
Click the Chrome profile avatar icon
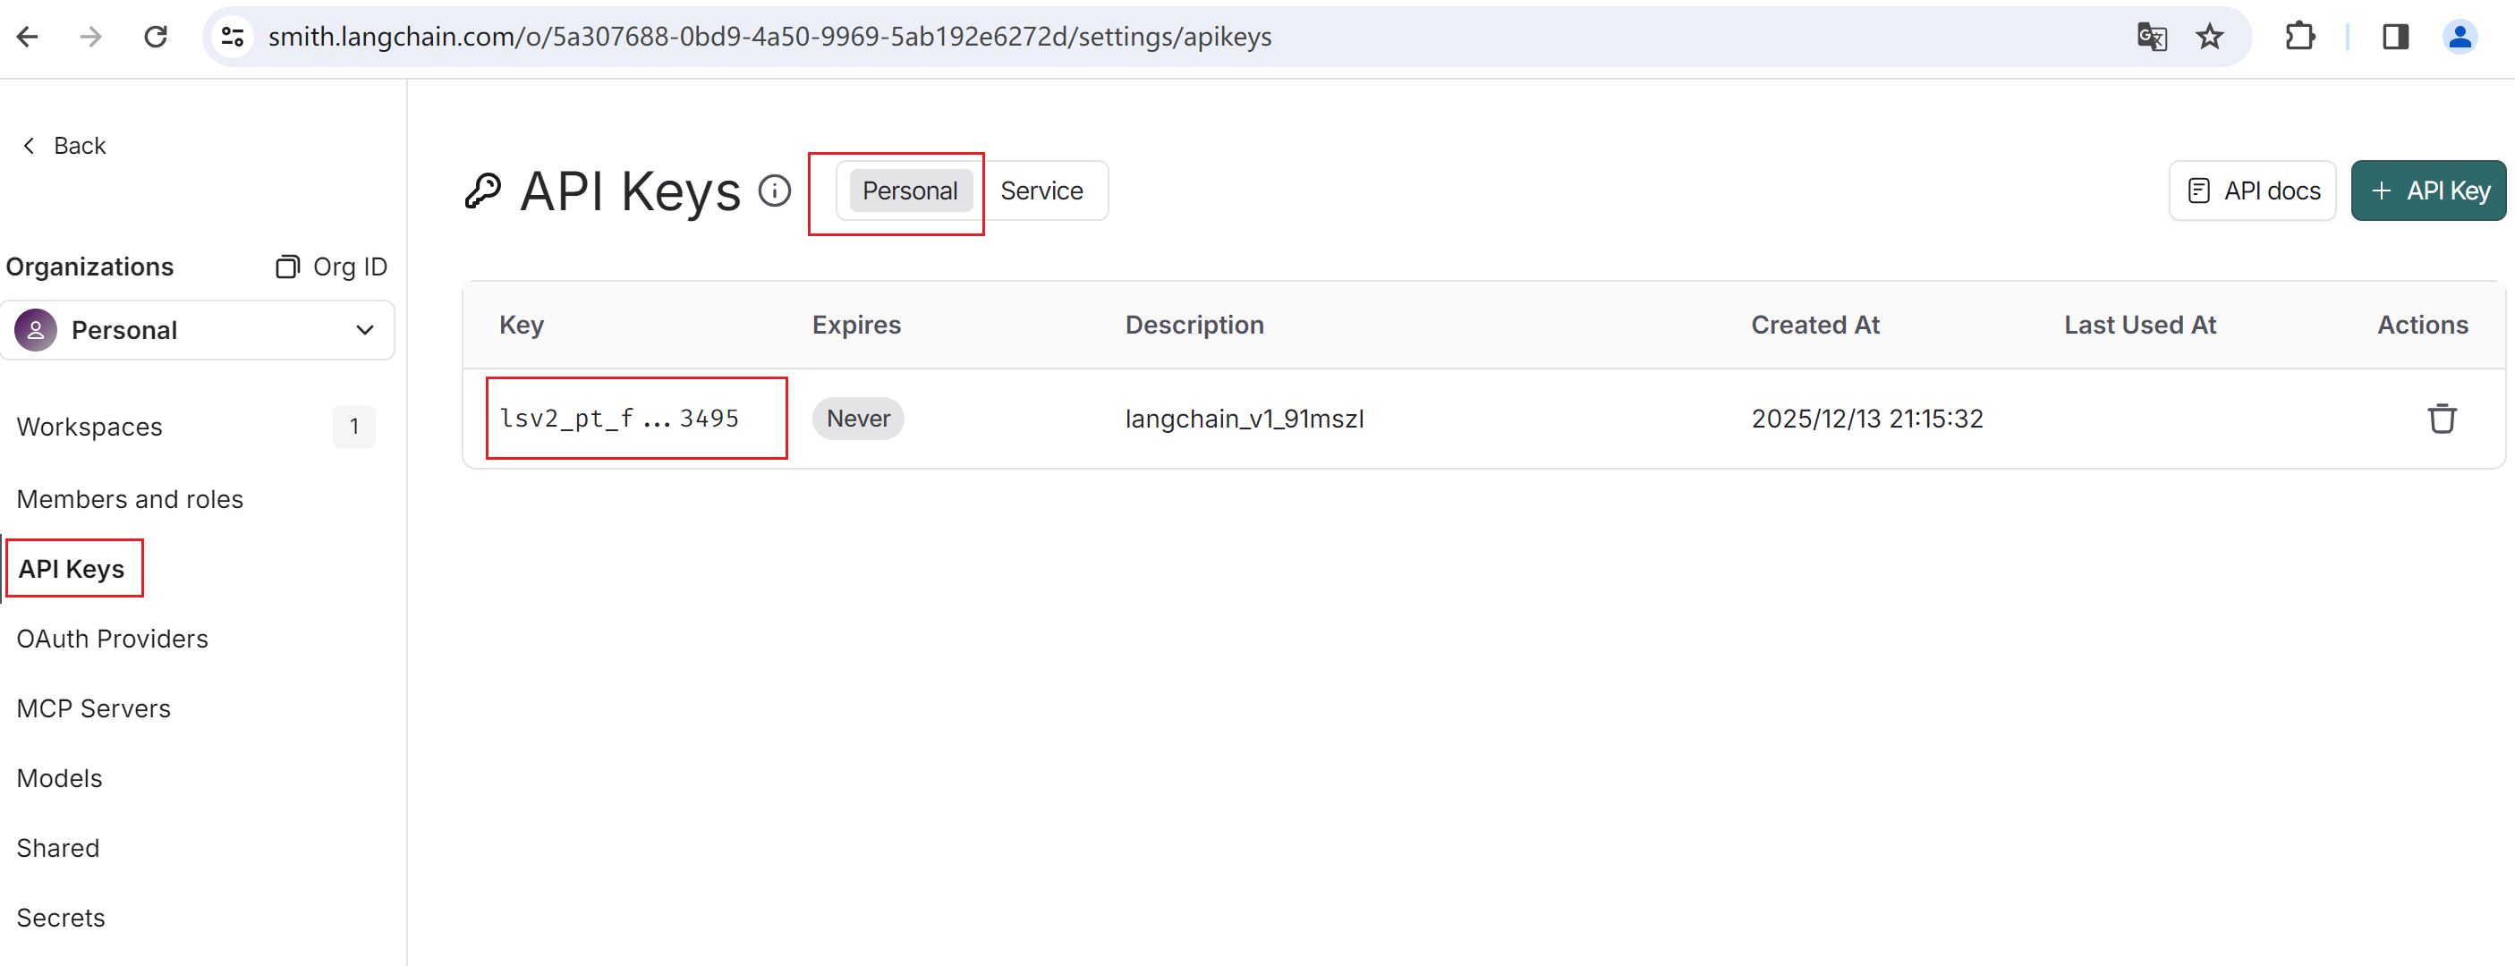2460,37
